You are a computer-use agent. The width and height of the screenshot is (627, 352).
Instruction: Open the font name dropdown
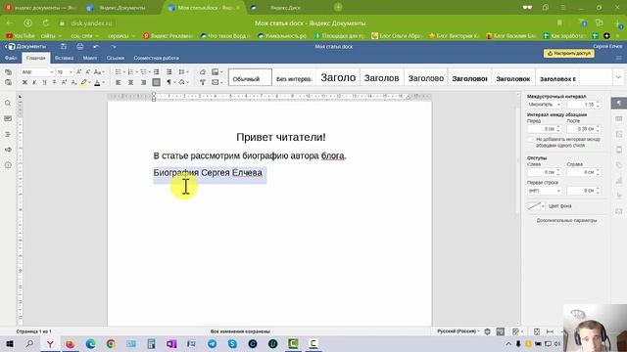[51, 71]
